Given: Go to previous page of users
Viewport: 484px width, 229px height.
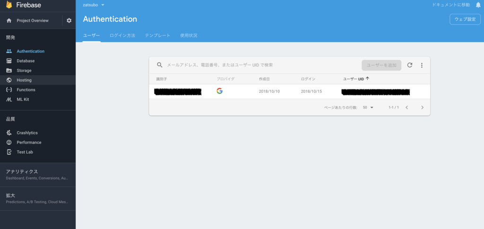Looking at the screenshot, I should coord(406,107).
